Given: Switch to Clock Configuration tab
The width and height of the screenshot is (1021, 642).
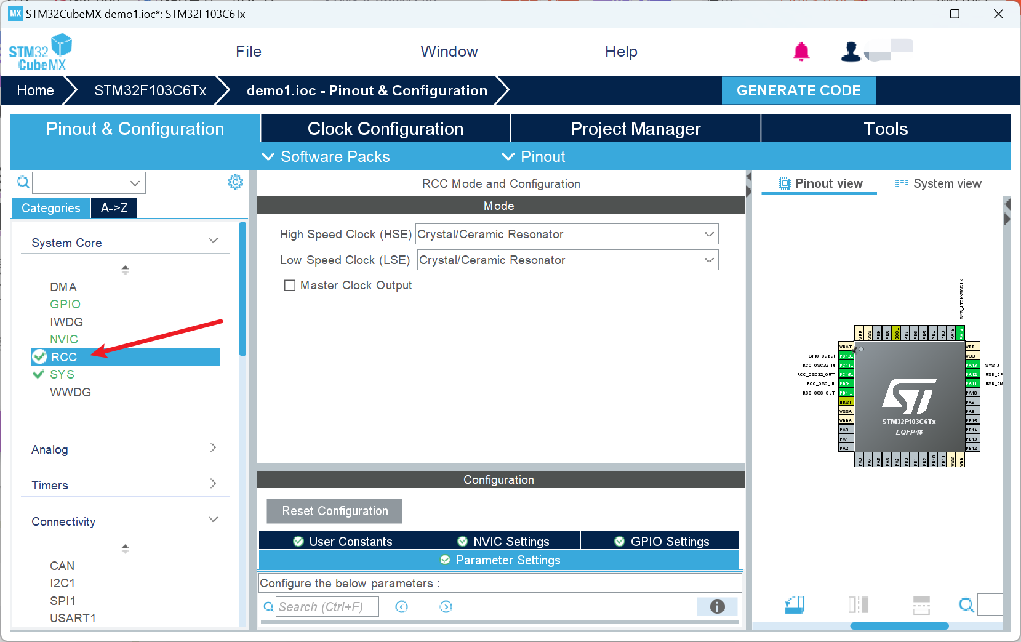Looking at the screenshot, I should tap(385, 129).
